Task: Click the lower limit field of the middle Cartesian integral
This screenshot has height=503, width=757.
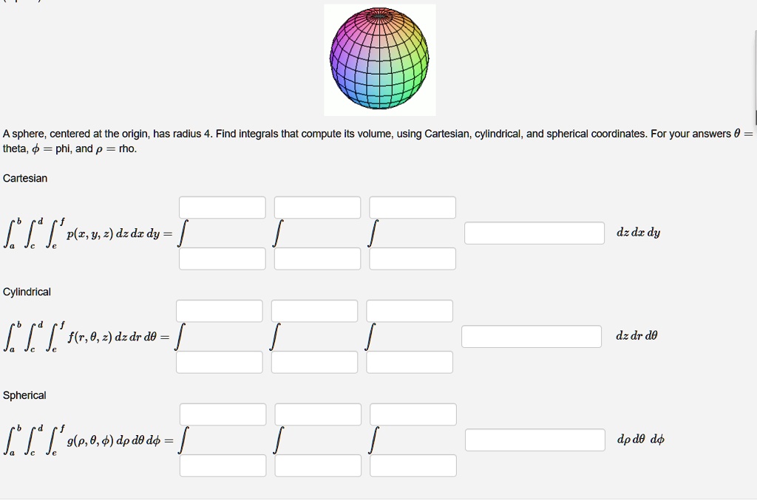Action: (317, 259)
